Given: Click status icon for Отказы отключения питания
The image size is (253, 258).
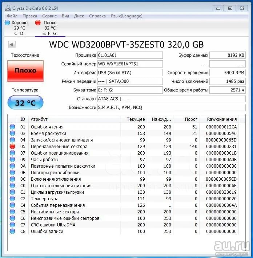Looking at the screenshot, I should pyautogui.click(x=12, y=185).
